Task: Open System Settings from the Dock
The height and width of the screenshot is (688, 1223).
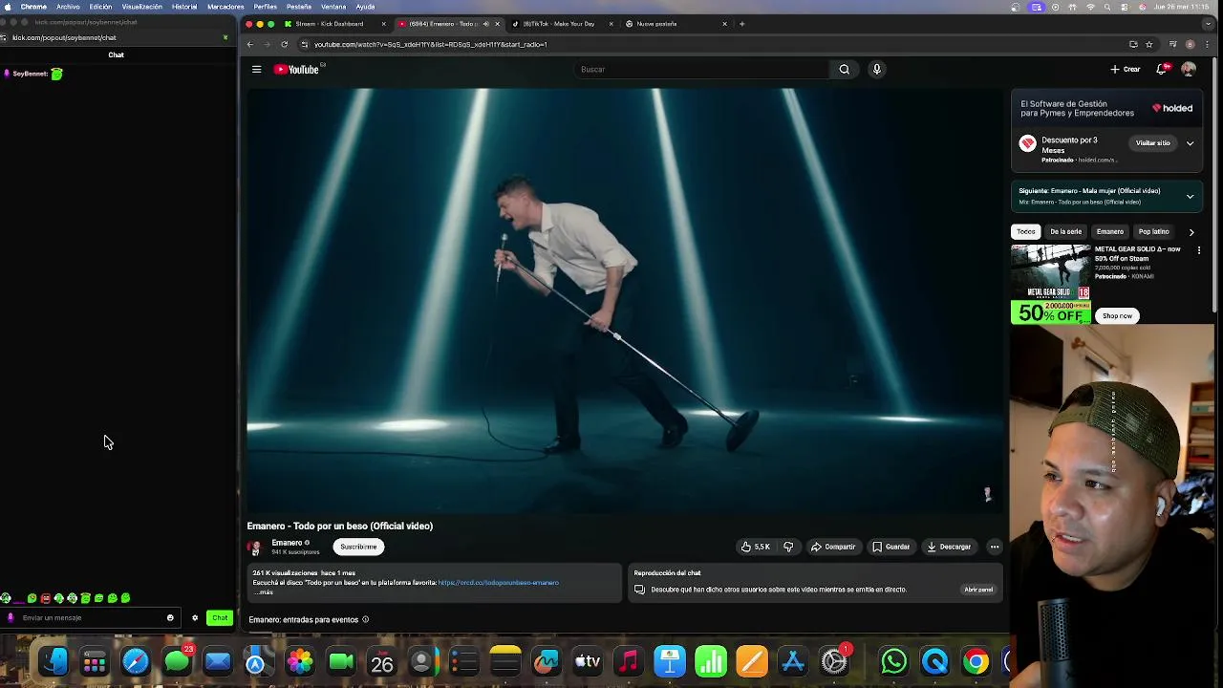Action: pyautogui.click(x=834, y=661)
